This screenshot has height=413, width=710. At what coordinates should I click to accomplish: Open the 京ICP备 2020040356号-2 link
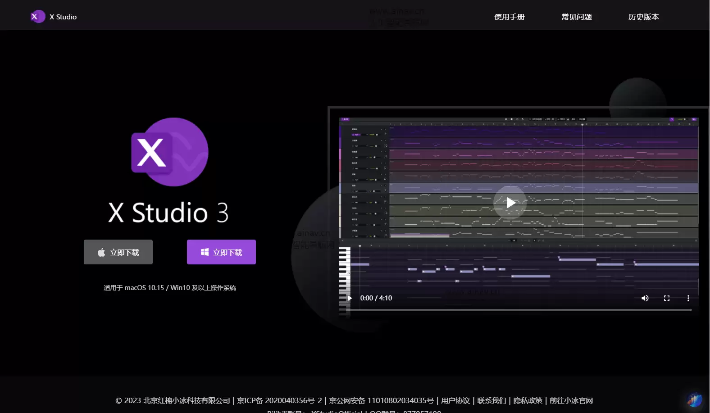tap(280, 400)
